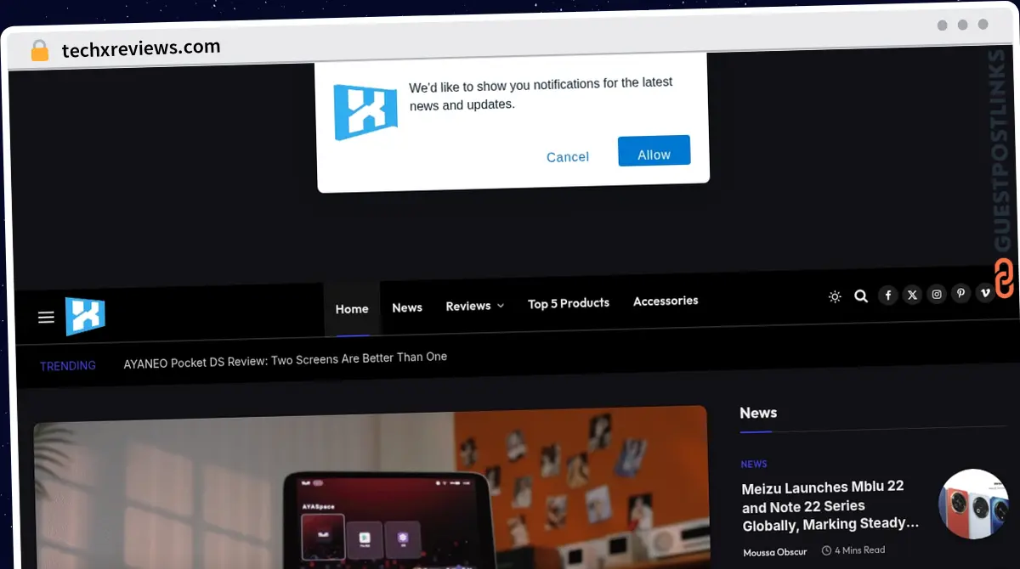Visit the Facebook page icon
1020x569 pixels.
887,296
